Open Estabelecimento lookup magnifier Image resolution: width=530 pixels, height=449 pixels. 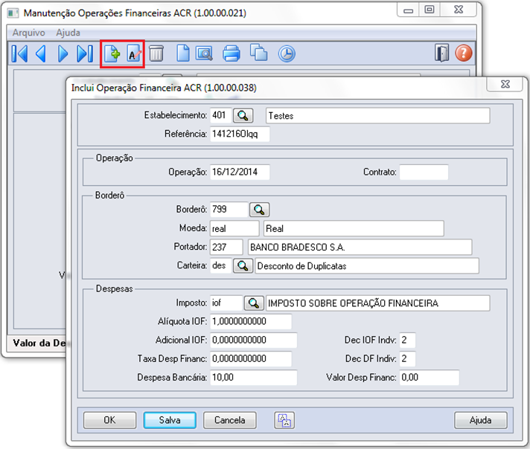tap(243, 115)
